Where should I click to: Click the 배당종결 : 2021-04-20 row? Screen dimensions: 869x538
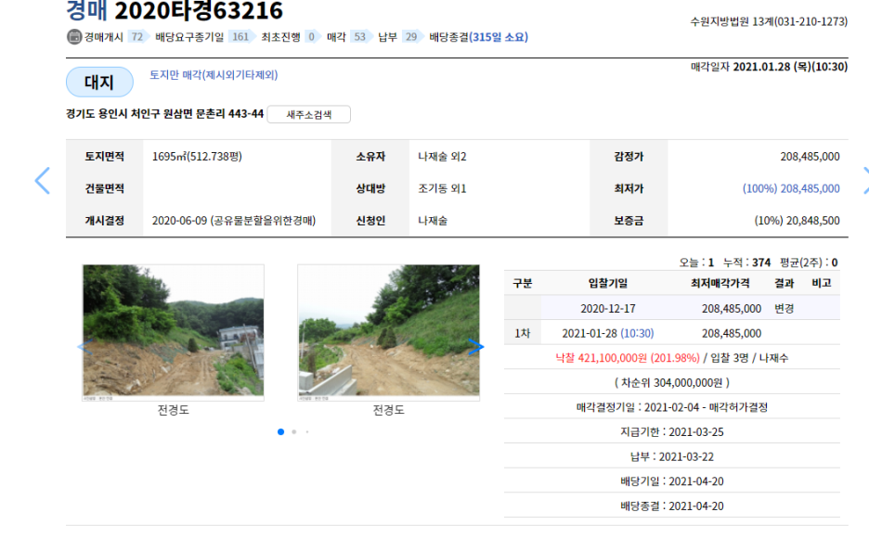[671, 506]
